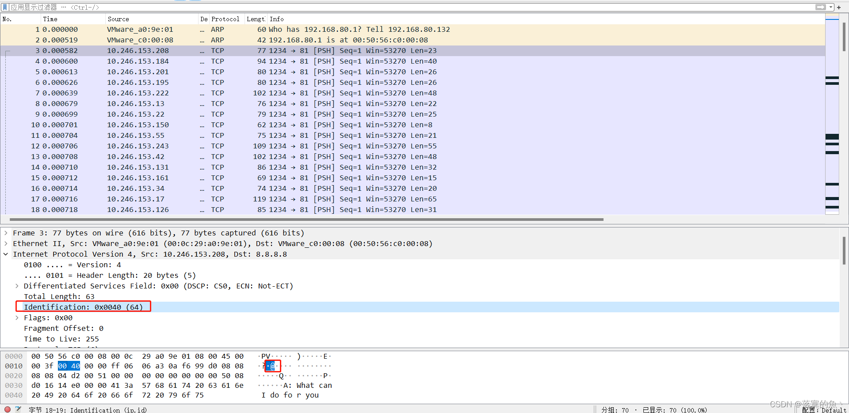Select packet 5 from 10.246.153.201
849x413 pixels.
413,72
